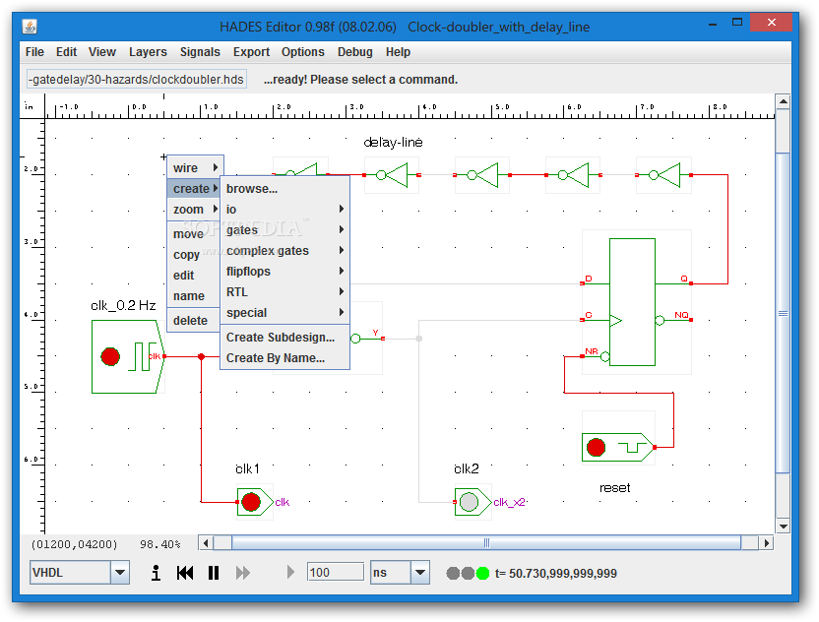This screenshot has height=622, width=819.
Task: Click the clk_0.2 Hz label text
Action: (123, 305)
